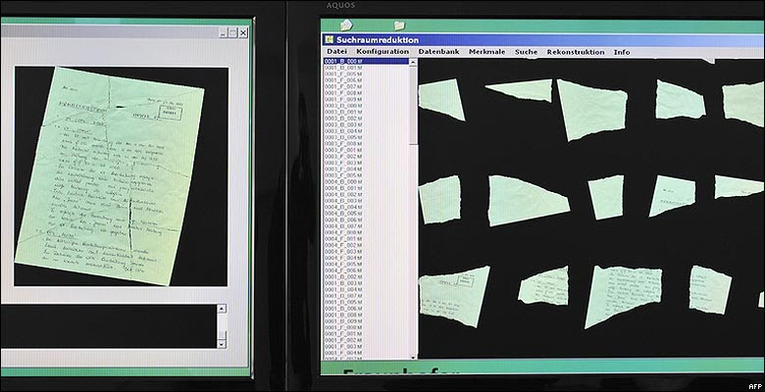Open the folder icon above Suchraumreduktion window
This screenshot has height=392, width=765.
click(x=399, y=24)
